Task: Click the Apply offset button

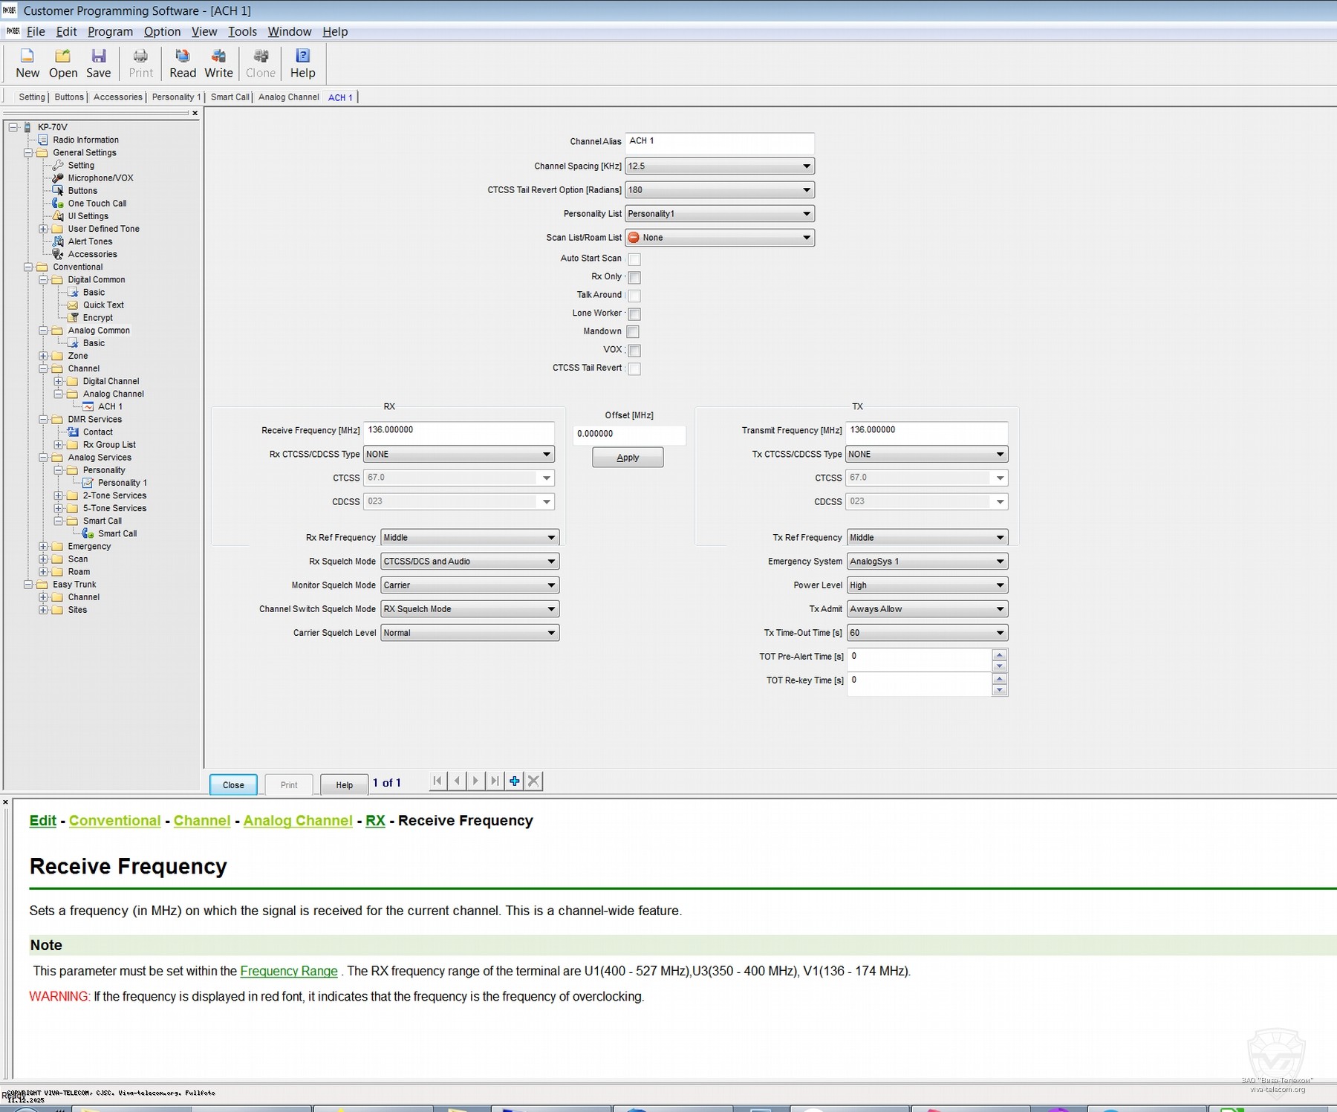Action: click(x=628, y=458)
